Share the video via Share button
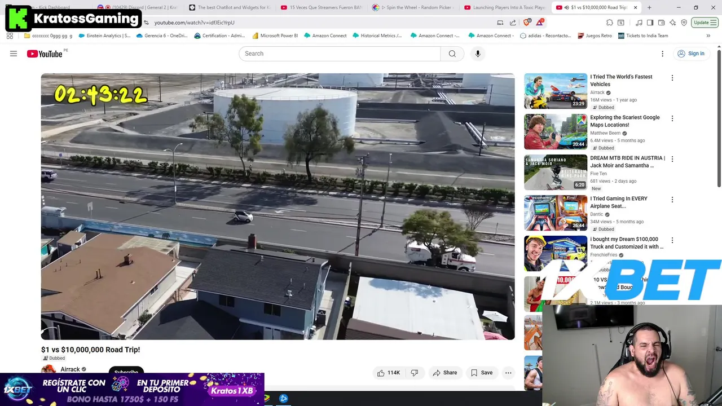The height and width of the screenshot is (406, 722). coord(444,373)
